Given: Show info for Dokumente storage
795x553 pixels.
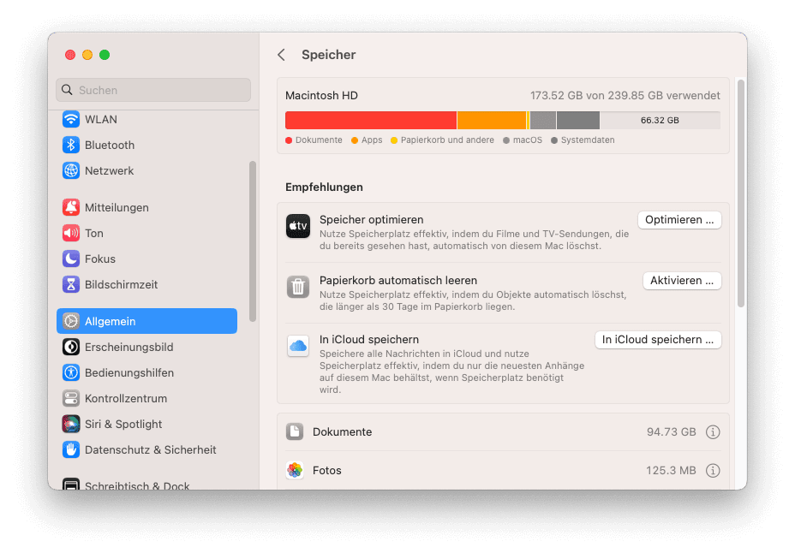Looking at the screenshot, I should click(x=712, y=432).
